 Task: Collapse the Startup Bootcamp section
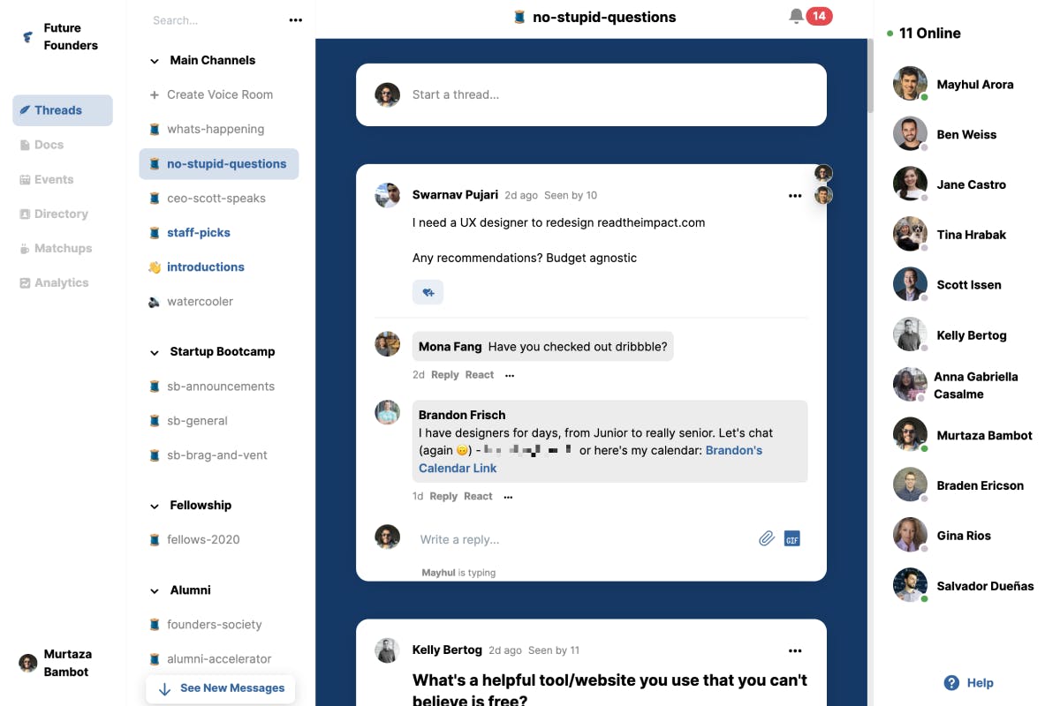(154, 352)
